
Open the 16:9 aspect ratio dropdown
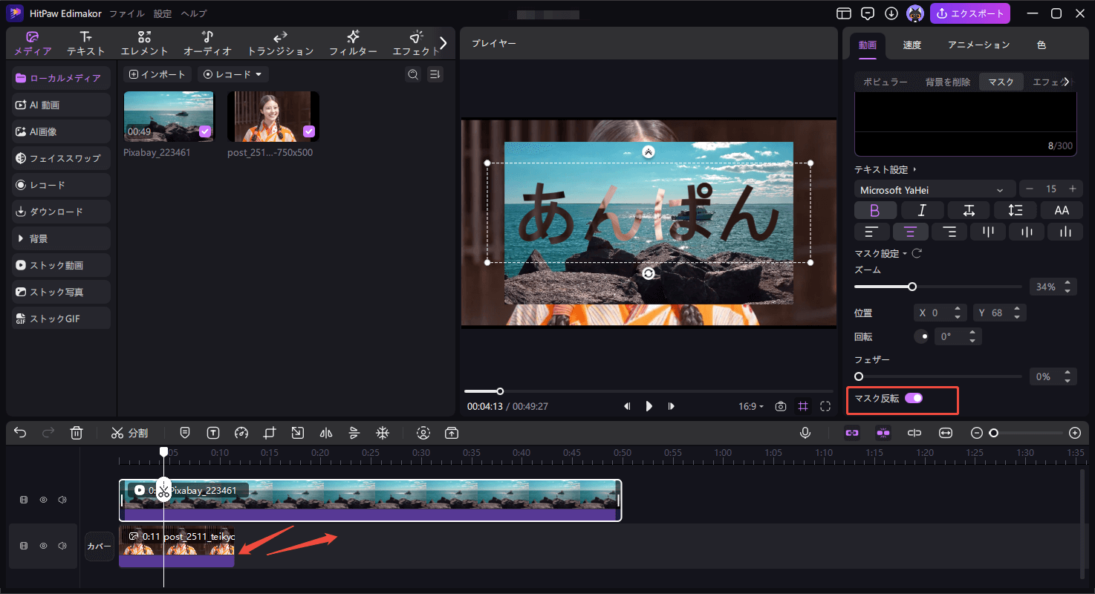pos(751,406)
